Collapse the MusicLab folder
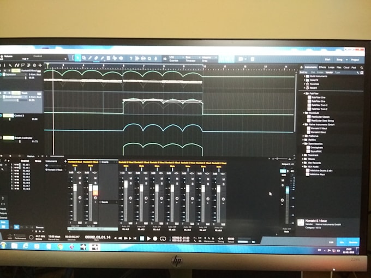This screenshot has width=371, height=278. [x=304, y=113]
